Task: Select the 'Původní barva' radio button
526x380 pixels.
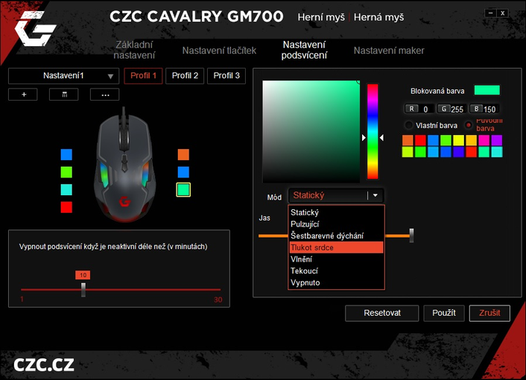Action: [468, 124]
